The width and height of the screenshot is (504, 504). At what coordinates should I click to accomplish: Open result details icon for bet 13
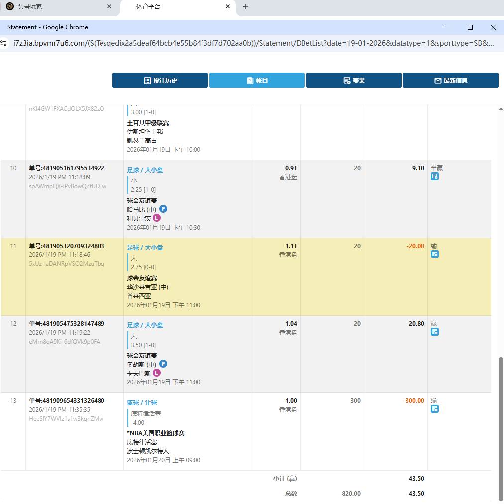[x=434, y=409]
